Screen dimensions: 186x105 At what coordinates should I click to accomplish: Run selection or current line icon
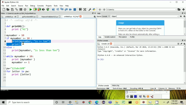point(43,10)
